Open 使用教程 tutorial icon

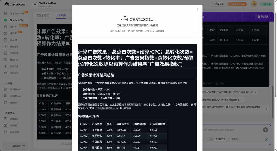6,119
